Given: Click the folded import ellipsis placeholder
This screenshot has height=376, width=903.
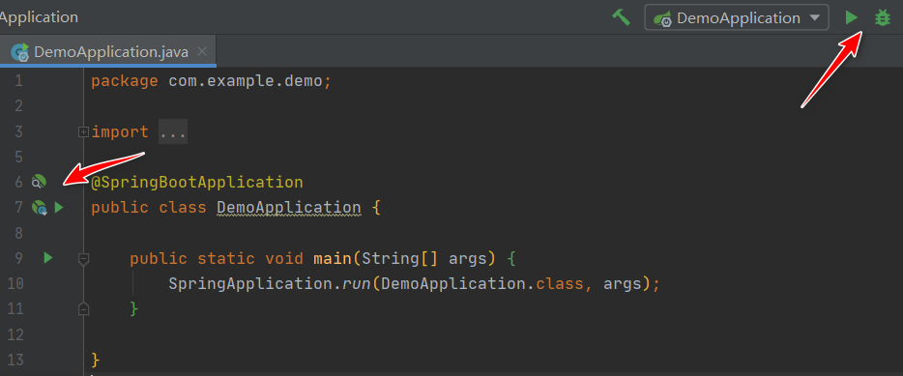Looking at the screenshot, I should 173,131.
